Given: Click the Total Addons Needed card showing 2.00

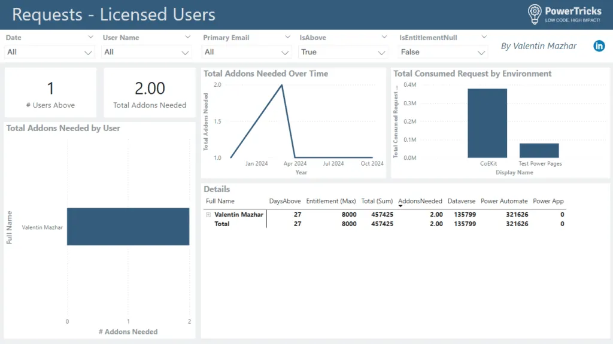Looking at the screenshot, I should (150, 93).
